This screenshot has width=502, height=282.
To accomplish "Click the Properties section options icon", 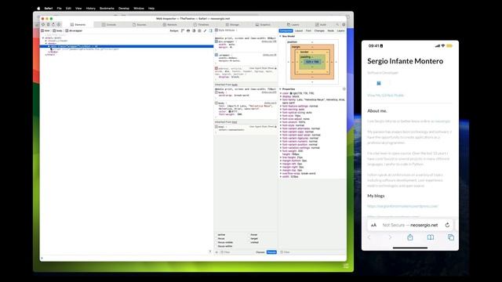I will tap(344, 89).
